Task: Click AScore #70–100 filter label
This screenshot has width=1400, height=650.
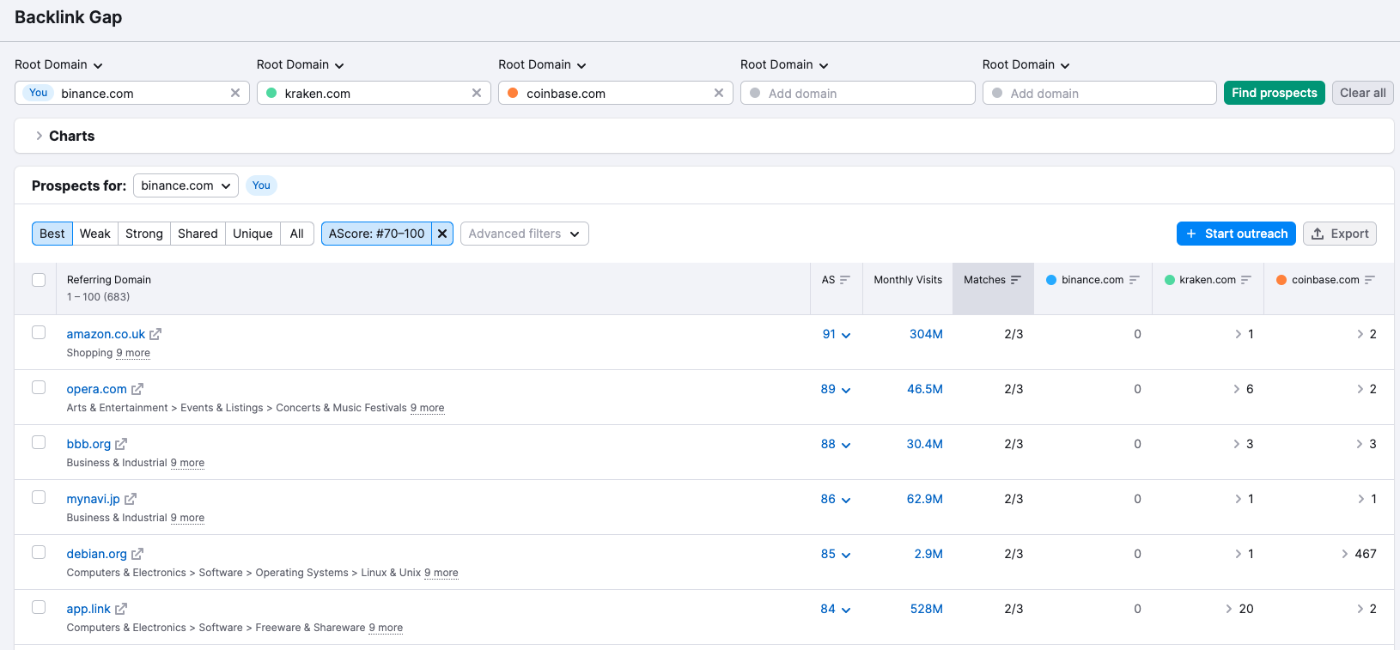Action: (376, 234)
